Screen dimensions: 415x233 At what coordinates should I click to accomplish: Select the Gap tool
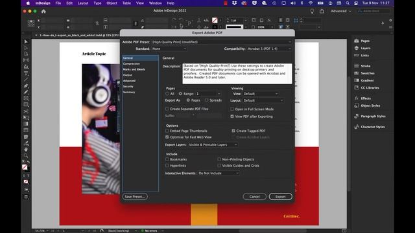pyautogui.click(x=26, y=60)
